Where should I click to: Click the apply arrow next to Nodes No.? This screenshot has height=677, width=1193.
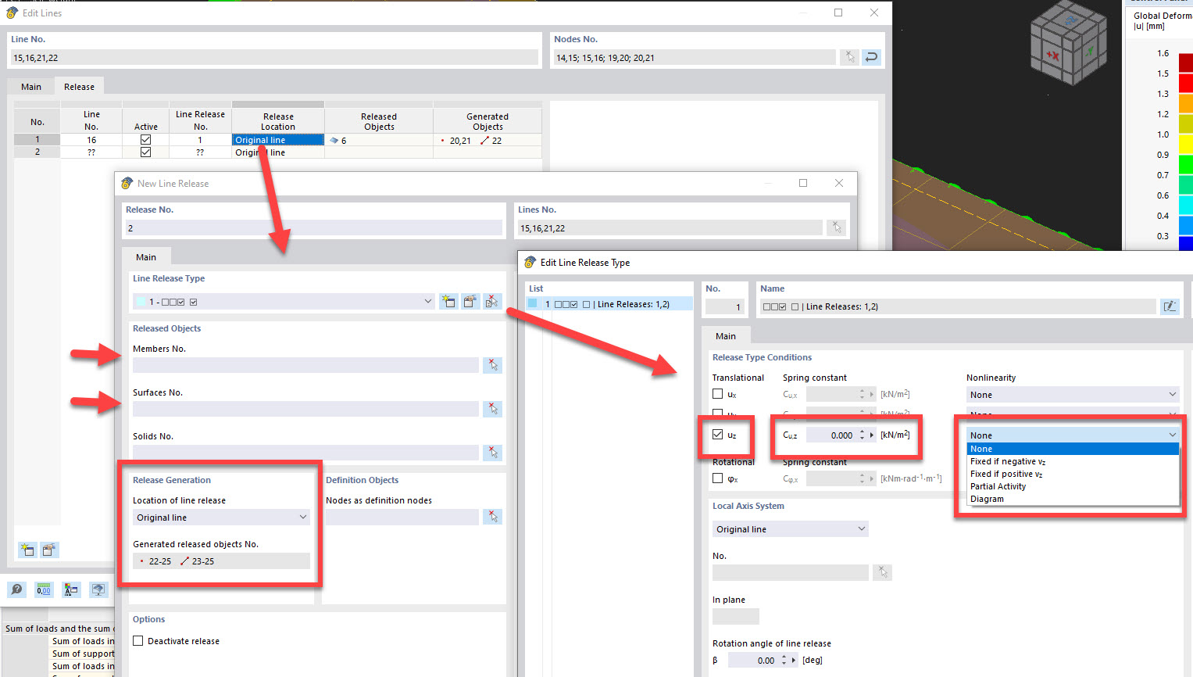871,56
